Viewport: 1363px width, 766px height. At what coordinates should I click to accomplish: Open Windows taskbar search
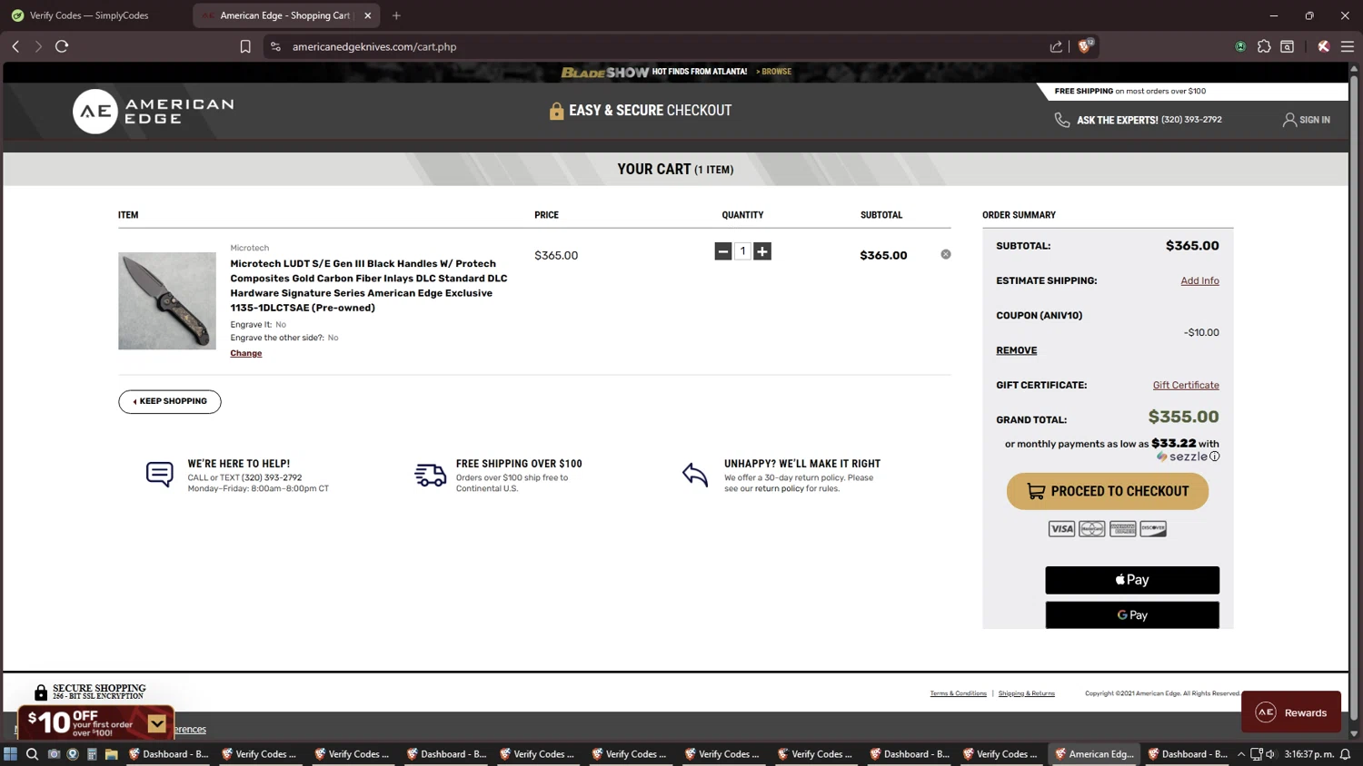pyautogui.click(x=32, y=754)
